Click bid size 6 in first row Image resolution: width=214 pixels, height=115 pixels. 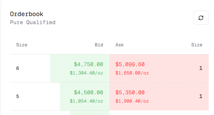point(18,68)
